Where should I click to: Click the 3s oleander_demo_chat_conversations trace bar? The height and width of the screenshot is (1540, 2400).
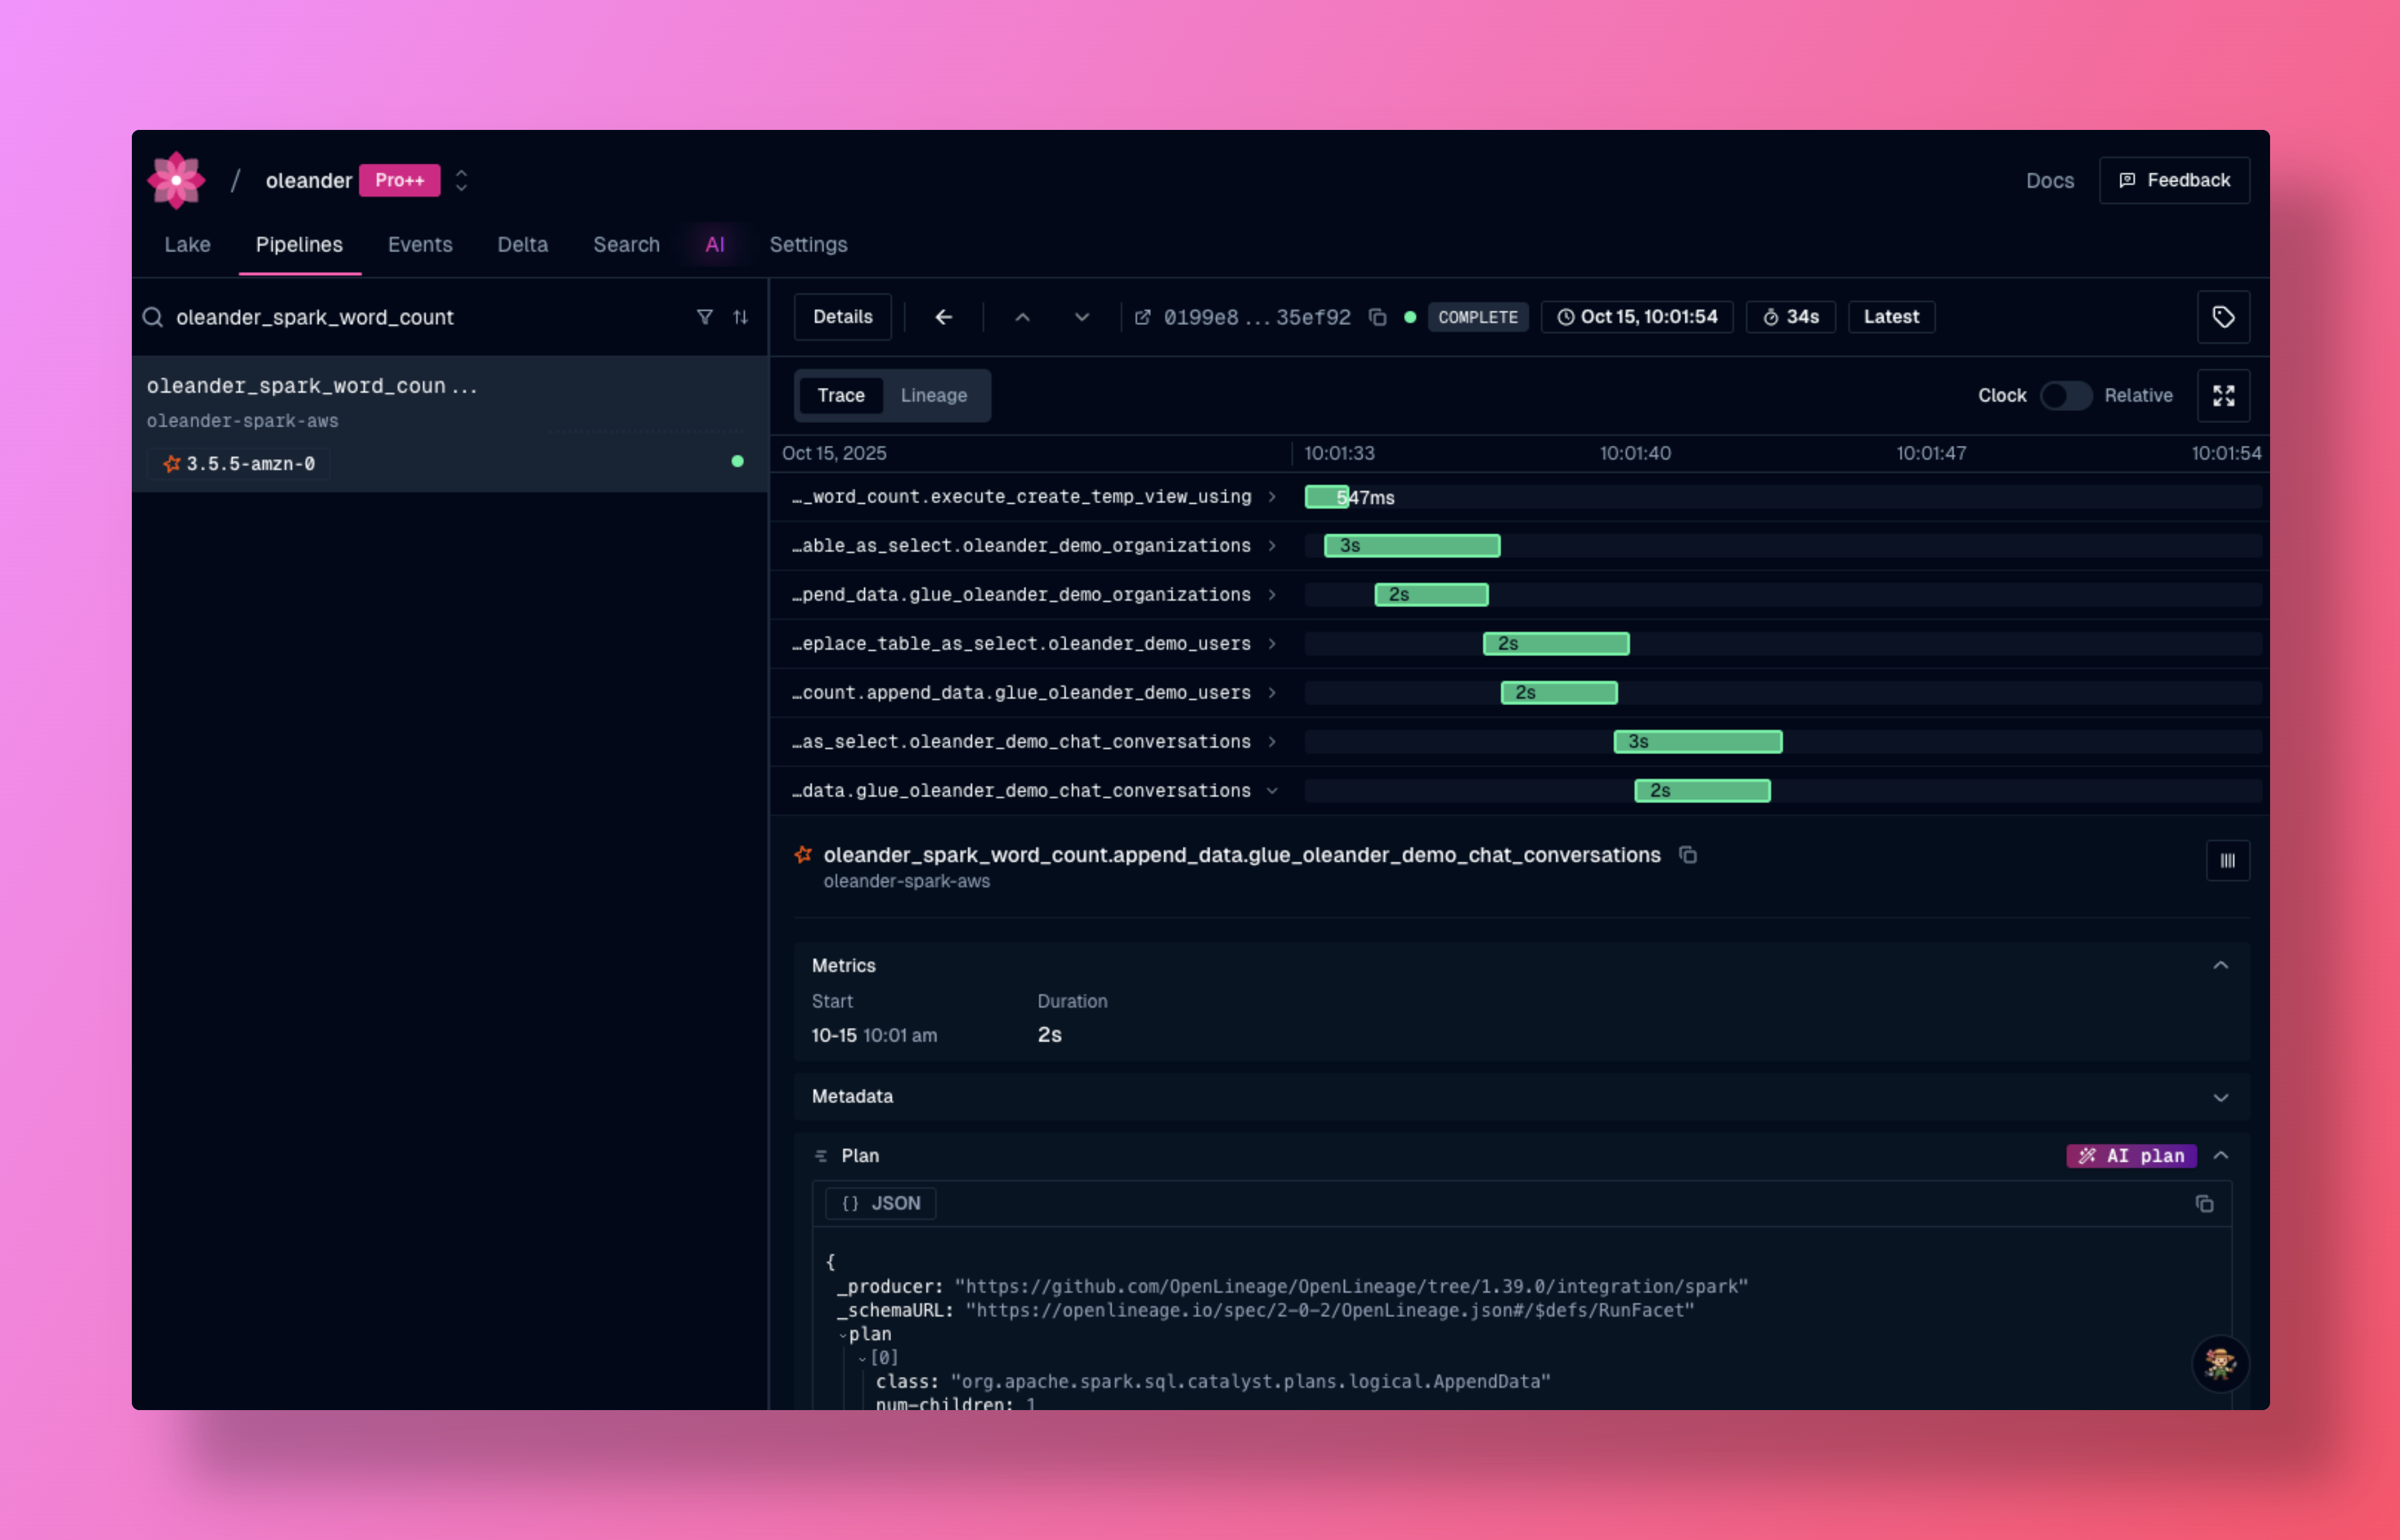click(1697, 742)
